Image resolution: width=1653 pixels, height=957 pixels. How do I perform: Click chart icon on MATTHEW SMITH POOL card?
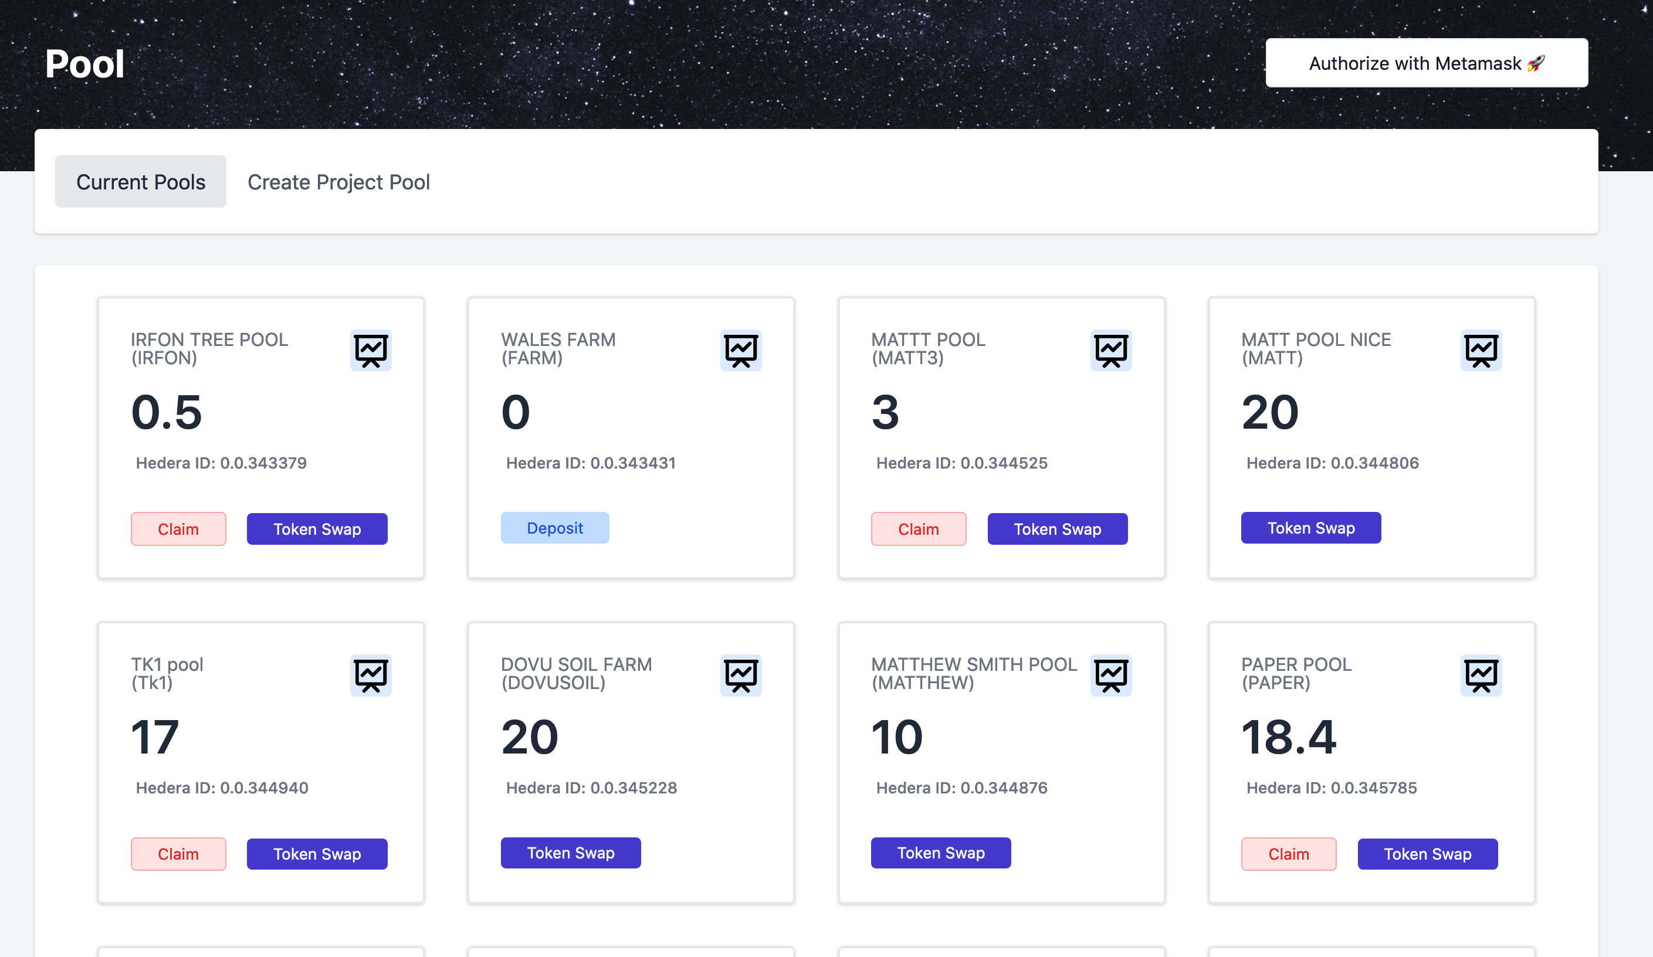pos(1110,675)
